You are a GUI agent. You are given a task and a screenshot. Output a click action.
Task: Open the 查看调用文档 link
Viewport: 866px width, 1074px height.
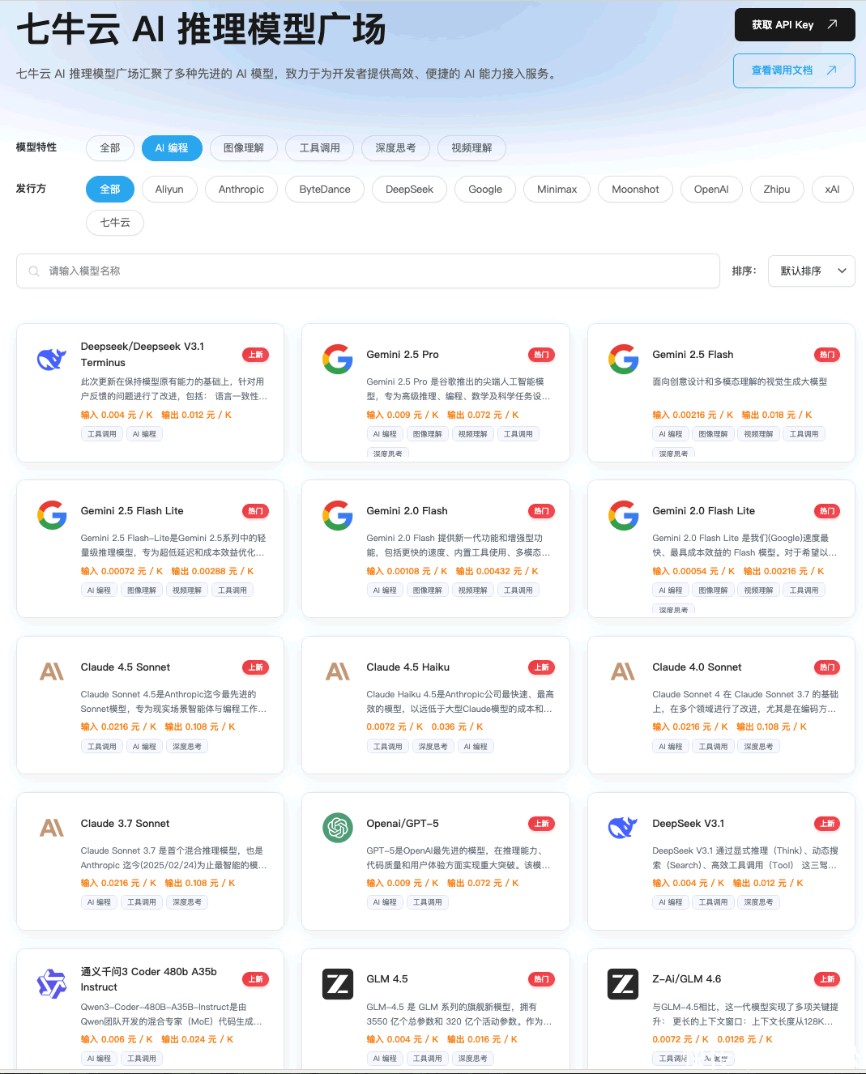(x=794, y=70)
